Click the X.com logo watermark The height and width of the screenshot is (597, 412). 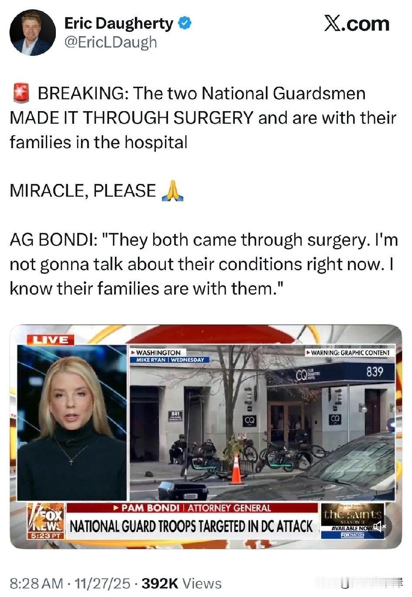(357, 23)
